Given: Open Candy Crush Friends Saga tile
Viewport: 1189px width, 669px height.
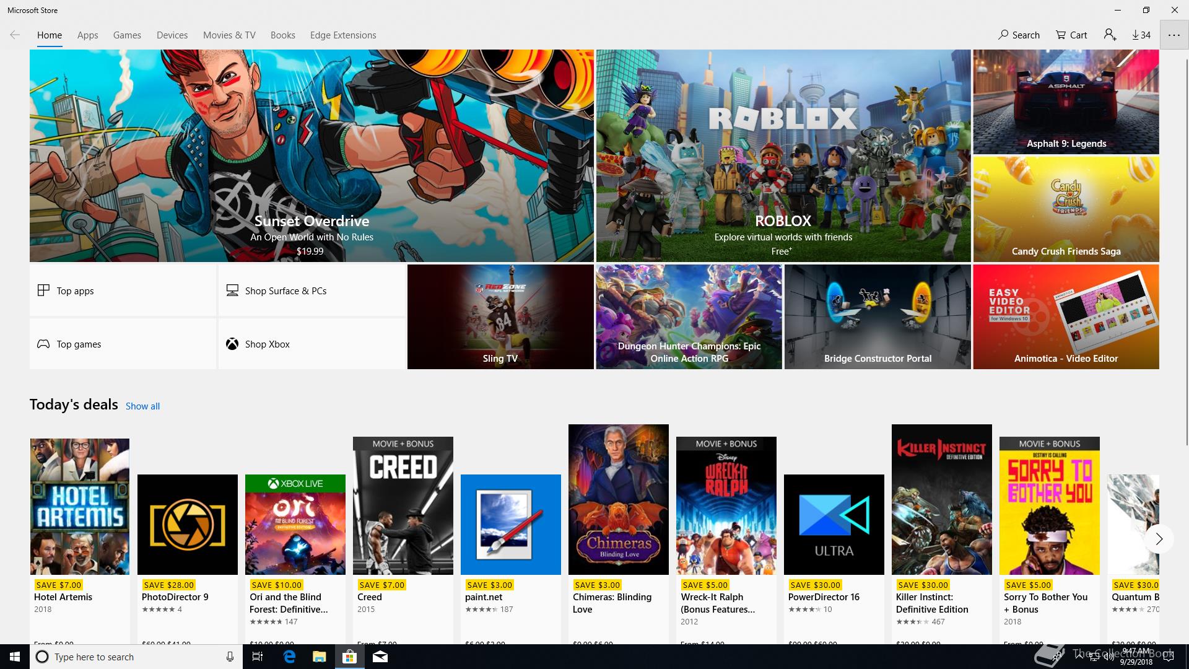Looking at the screenshot, I should [1066, 209].
